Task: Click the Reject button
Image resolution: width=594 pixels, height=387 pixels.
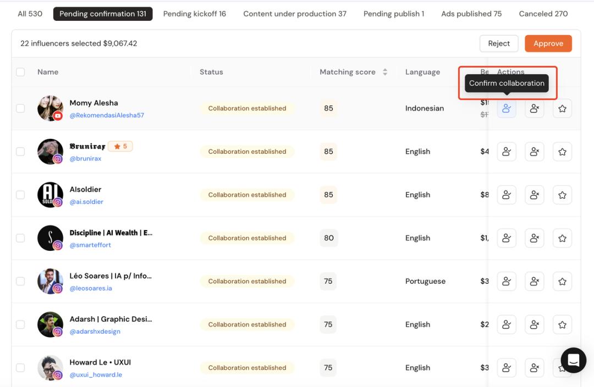Action: point(499,43)
